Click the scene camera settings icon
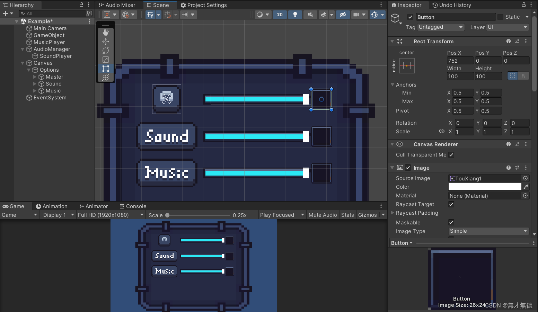538x312 pixels. coord(356,15)
